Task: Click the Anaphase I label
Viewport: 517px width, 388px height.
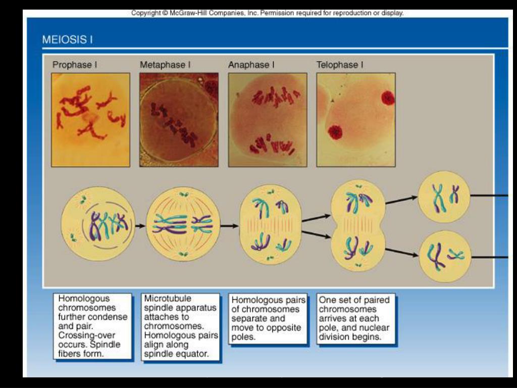Action: tap(251, 65)
